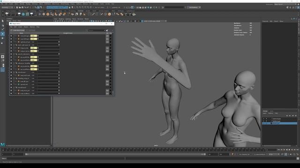Viewport: 300px width, 168px height.
Task: Click weight slider on the green-icon target row
Action: point(49,84)
